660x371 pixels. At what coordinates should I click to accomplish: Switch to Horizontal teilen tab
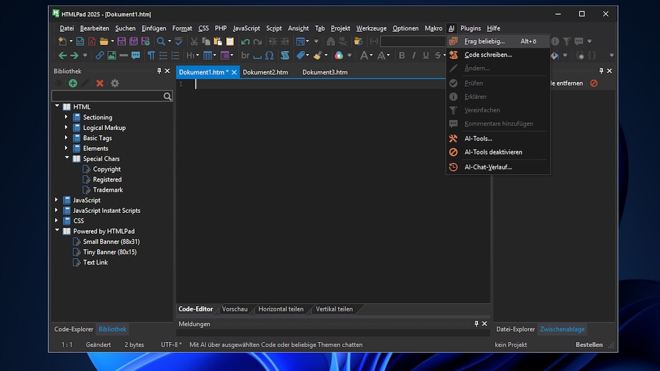pyautogui.click(x=281, y=309)
